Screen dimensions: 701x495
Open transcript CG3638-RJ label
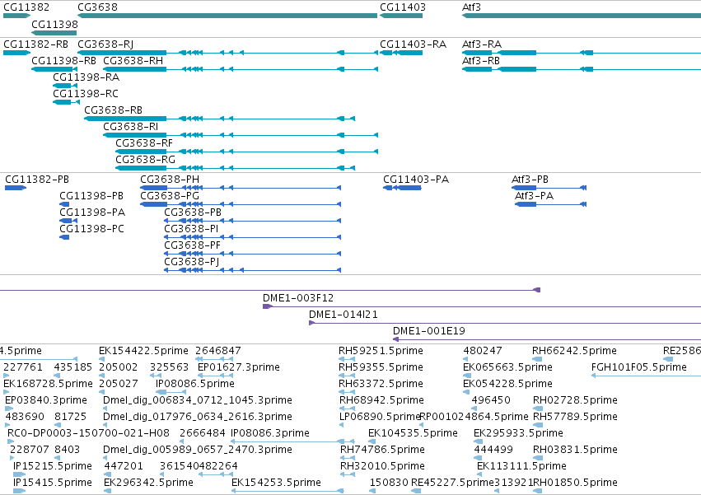click(x=105, y=44)
